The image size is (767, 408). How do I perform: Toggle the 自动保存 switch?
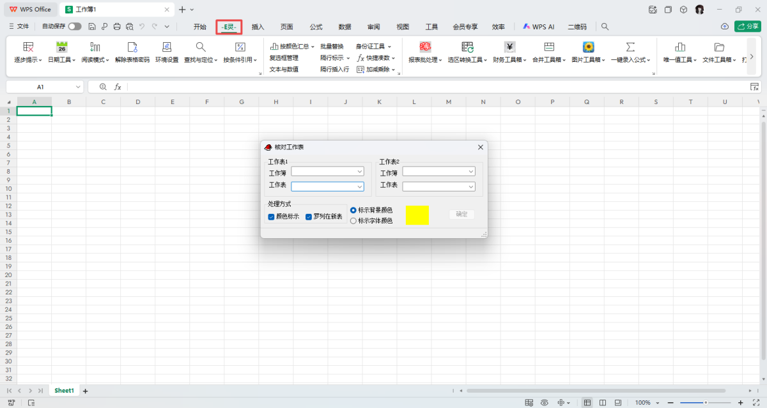point(75,27)
